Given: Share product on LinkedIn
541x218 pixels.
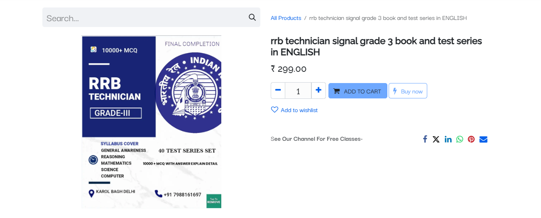Looking at the screenshot, I should pos(448,139).
